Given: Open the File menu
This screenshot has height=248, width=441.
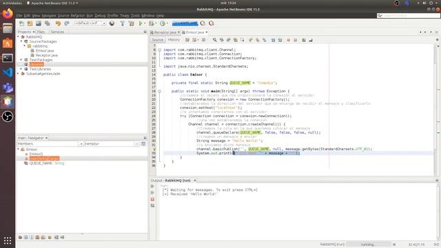Looking at the screenshot, I should point(19,15).
